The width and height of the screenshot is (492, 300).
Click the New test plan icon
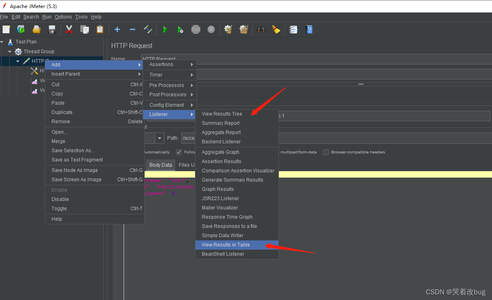tap(6, 29)
